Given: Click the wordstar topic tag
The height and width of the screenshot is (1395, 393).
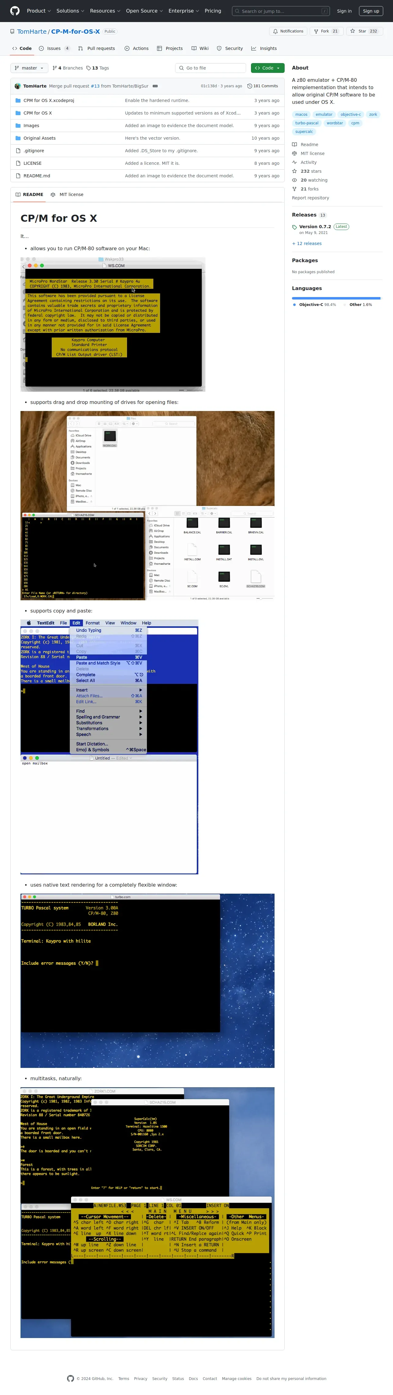Looking at the screenshot, I should [x=335, y=123].
